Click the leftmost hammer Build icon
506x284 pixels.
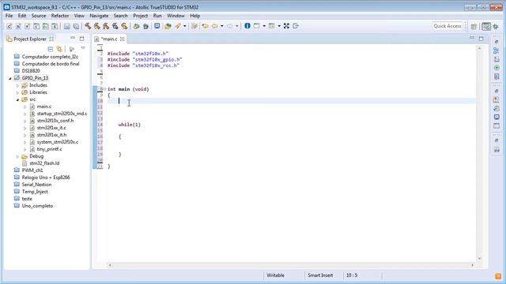pos(88,26)
